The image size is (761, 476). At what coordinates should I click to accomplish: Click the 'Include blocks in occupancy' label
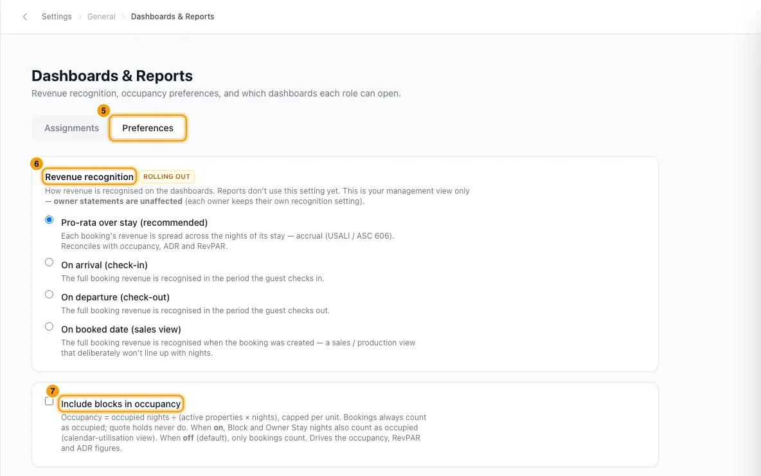(121, 404)
